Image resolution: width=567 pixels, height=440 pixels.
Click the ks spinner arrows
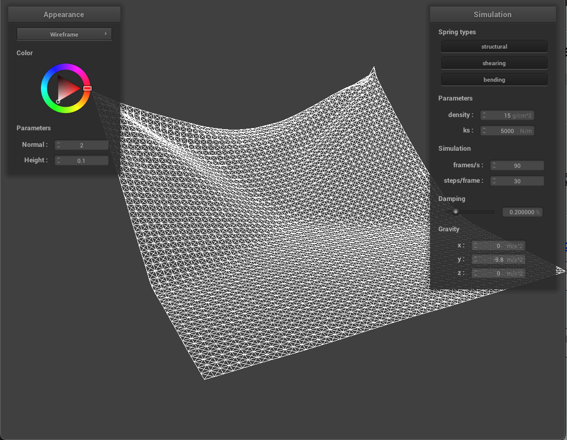tap(484, 131)
